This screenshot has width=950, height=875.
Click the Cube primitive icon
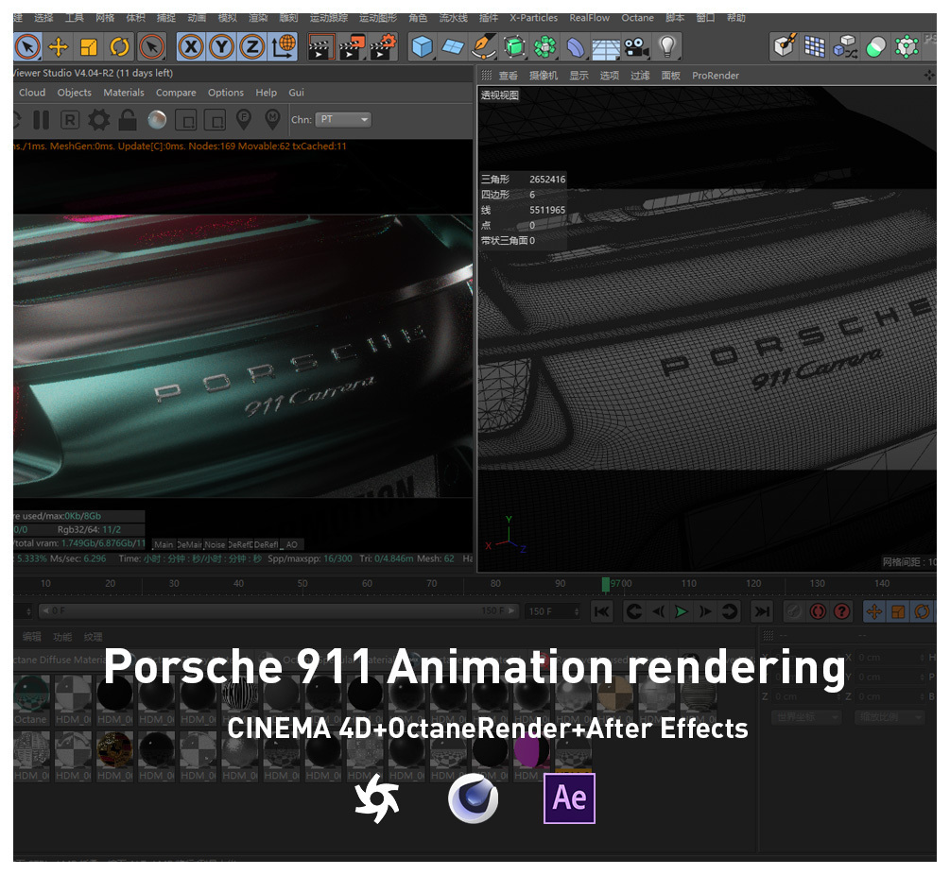422,45
